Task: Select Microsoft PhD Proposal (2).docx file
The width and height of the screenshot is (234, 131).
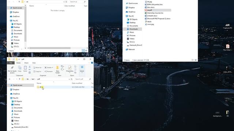Action: click(x=158, y=19)
